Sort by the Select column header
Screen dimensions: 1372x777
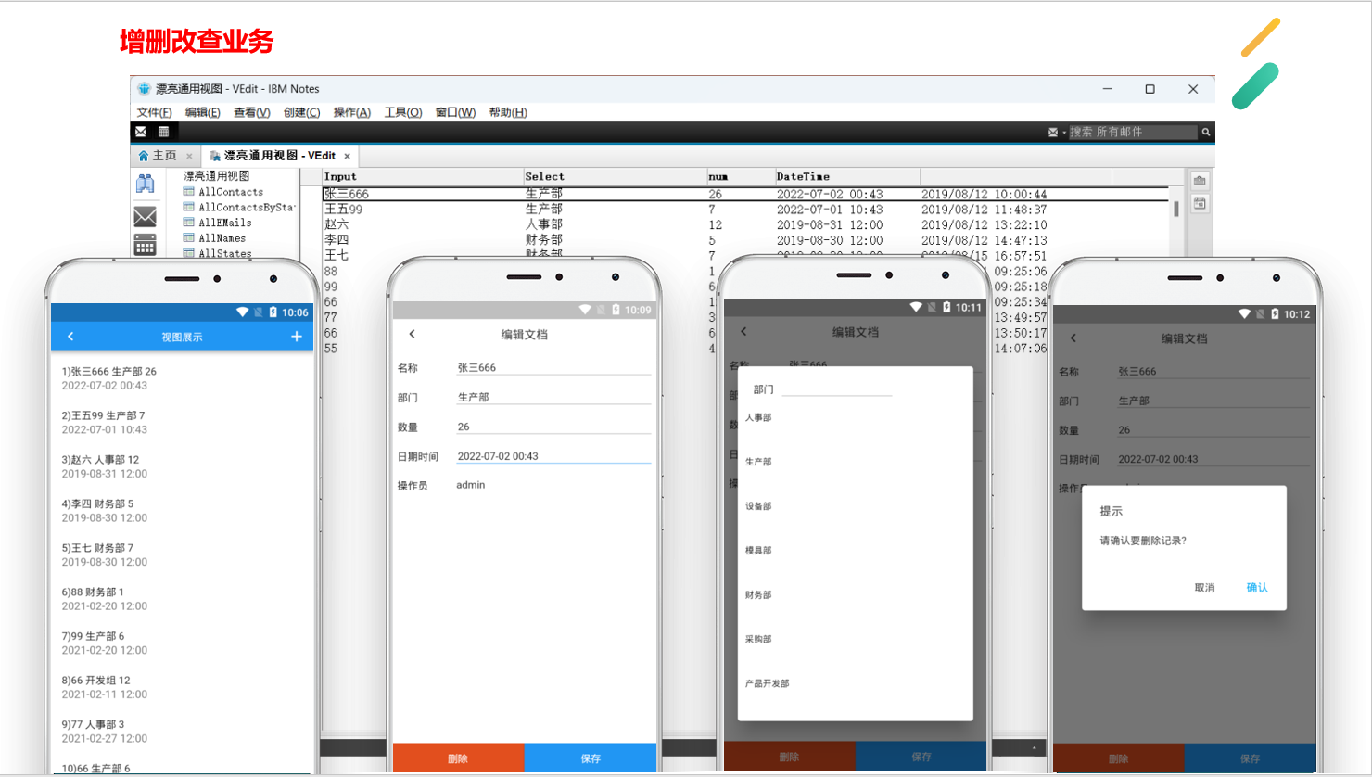tap(615, 176)
